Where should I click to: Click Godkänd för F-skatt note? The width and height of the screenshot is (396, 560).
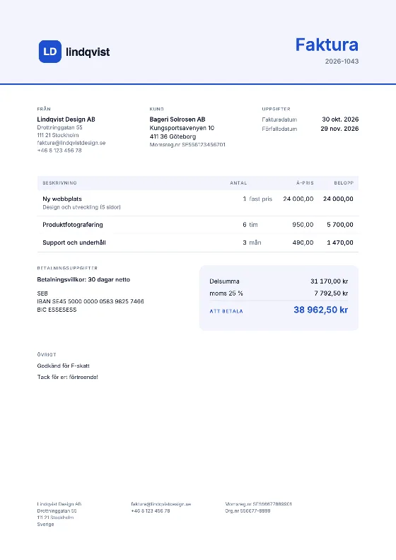63,366
